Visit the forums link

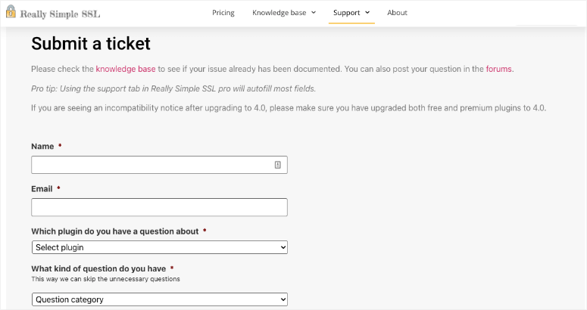[498, 69]
